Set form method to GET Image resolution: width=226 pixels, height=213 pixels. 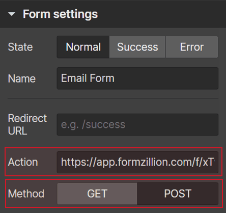coord(97,194)
